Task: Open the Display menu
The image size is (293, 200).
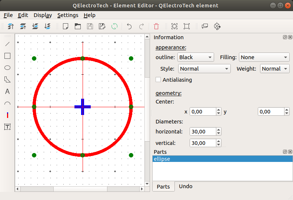Action: (x=43, y=15)
